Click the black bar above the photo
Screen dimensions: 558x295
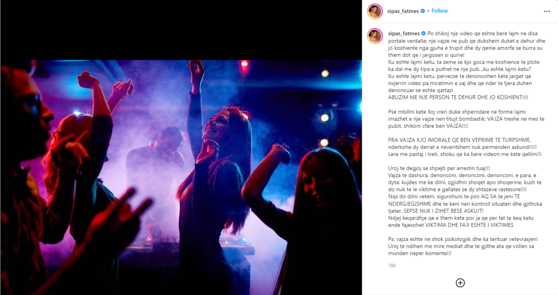pyautogui.click(x=181, y=30)
